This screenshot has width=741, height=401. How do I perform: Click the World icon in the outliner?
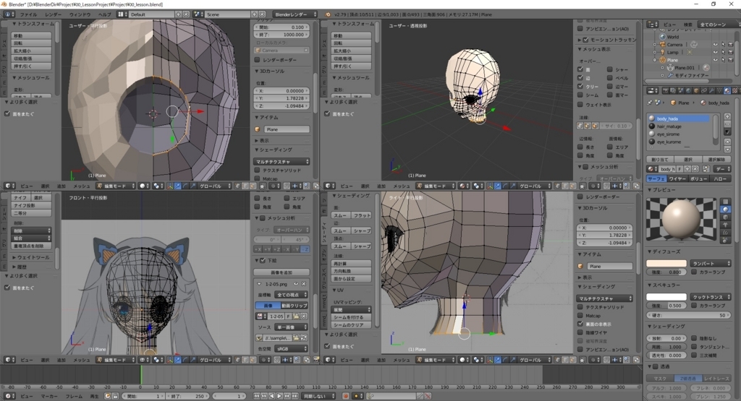click(x=661, y=36)
